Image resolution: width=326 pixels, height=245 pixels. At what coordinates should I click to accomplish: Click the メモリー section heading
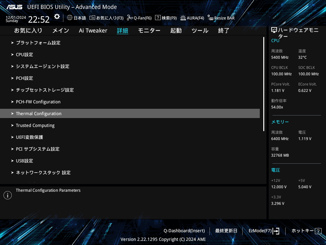pyautogui.click(x=280, y=122)
